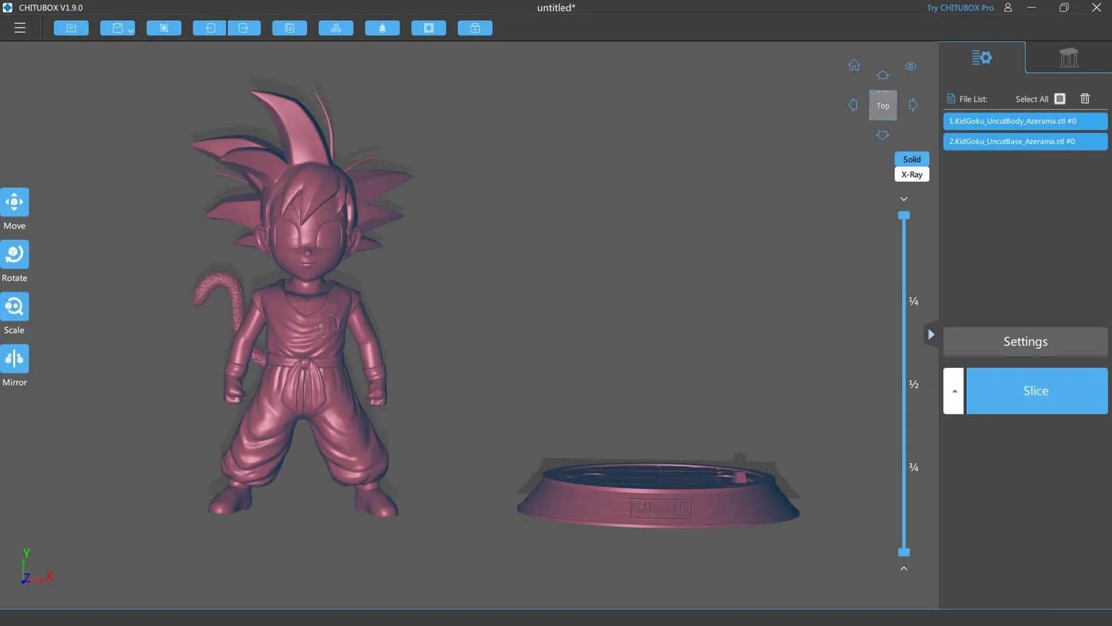
Task: Select 2.KidGoku_UncutBase_Azerama.stl in file list
Action: (1025, 141)
